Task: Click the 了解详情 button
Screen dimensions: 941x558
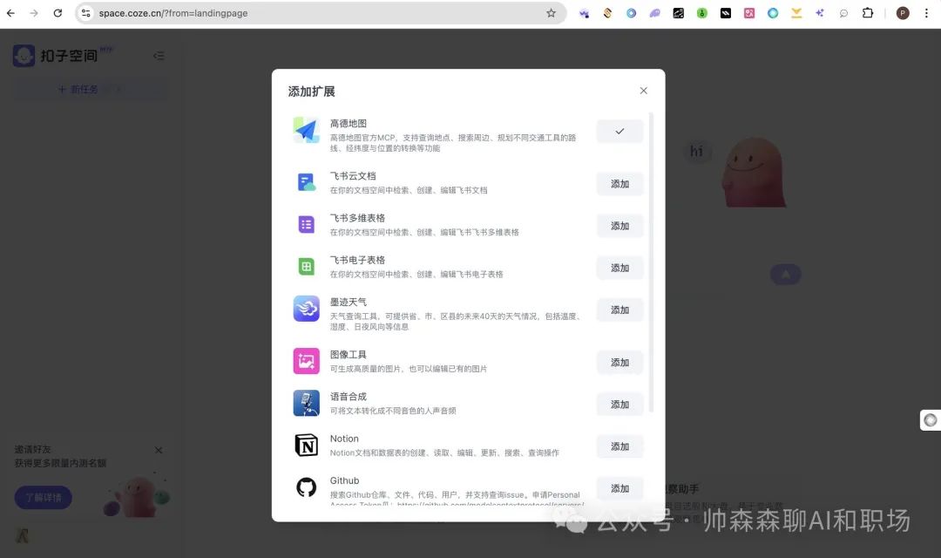Action: click(x=44, y=497)
